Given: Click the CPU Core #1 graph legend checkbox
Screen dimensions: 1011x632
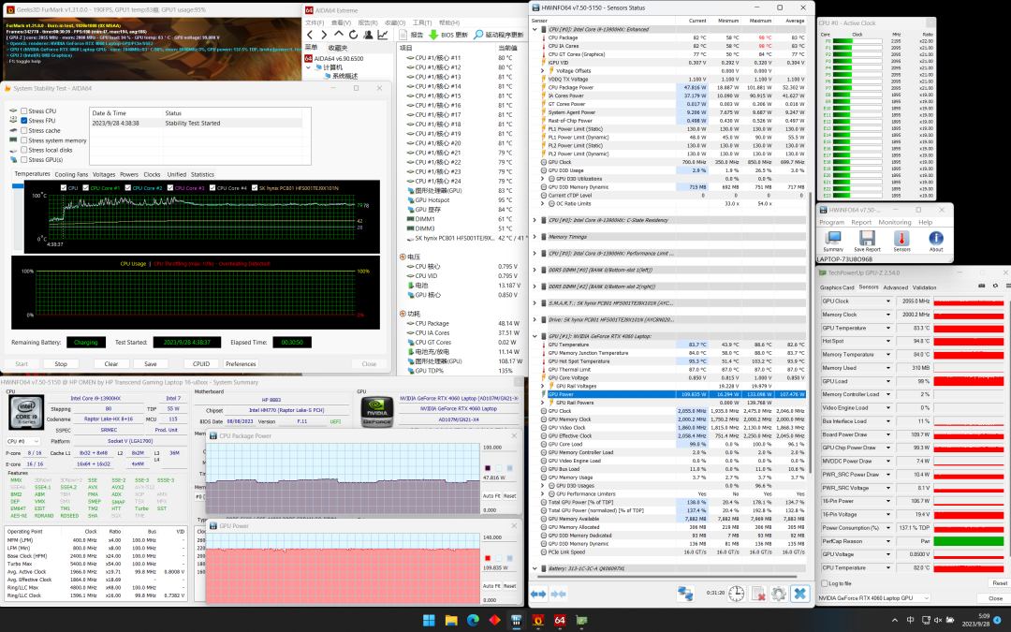Looking at the screenshot, I should click(86, 188).
